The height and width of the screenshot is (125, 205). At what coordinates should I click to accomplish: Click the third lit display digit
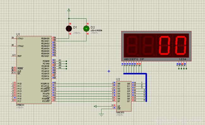coord(164,45)
